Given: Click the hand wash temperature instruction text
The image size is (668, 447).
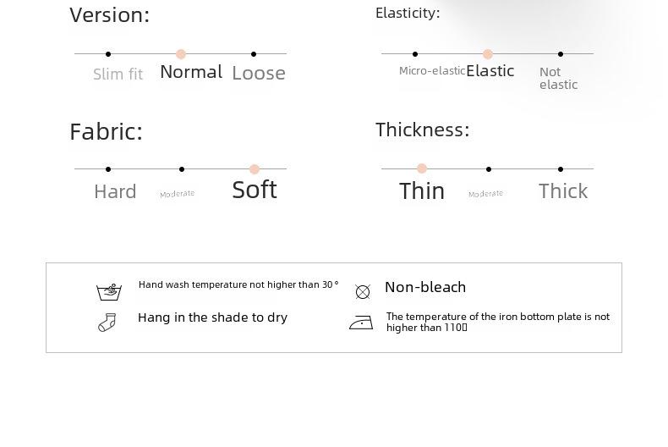Looking at the screenshot, I should point(238,285).
